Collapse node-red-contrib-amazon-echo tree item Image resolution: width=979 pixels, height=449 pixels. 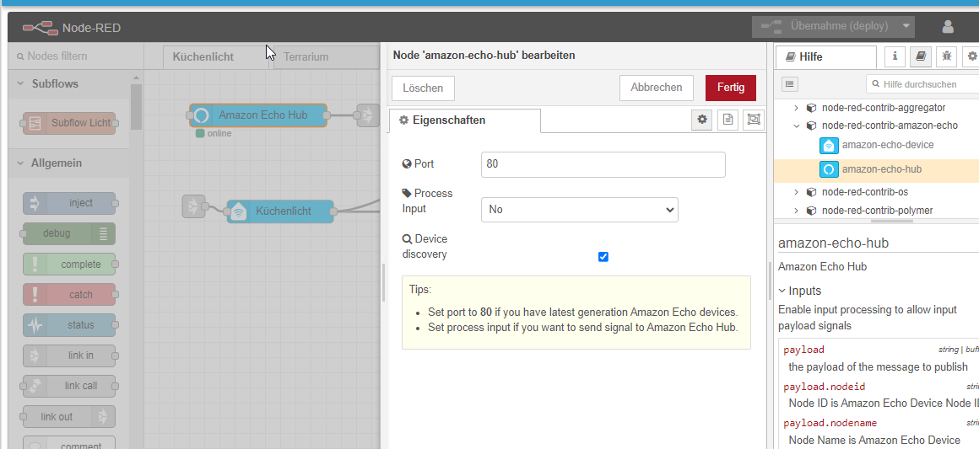(x=796, y=126)
